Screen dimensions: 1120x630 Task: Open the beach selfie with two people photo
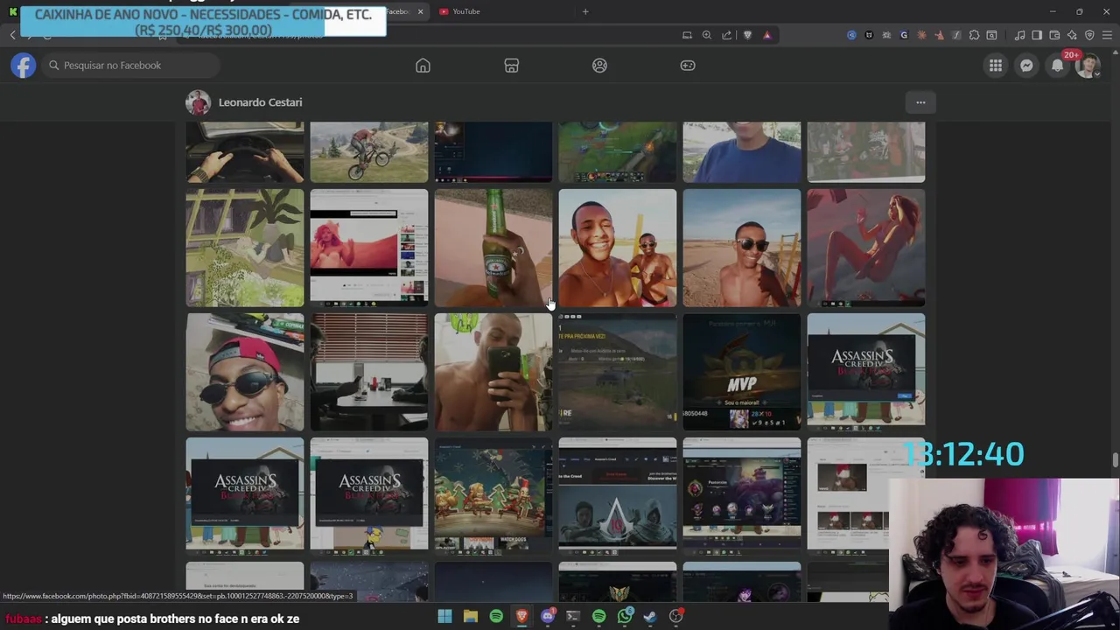pyautogui.click(x=618, y=248)
